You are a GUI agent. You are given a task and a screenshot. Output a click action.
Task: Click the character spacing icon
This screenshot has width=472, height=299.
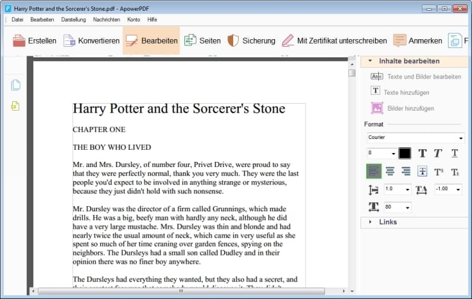(x=421, y=190)
